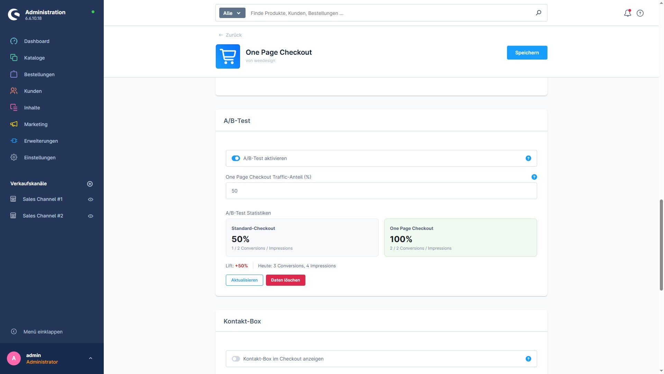
Task: Click the Dashboard gauge icon
Action: pos(14,41)
